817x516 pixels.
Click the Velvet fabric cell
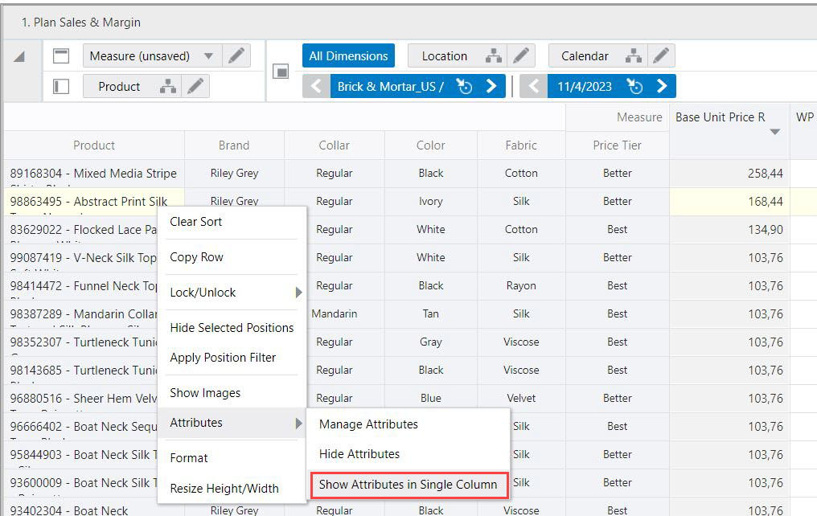521,399
